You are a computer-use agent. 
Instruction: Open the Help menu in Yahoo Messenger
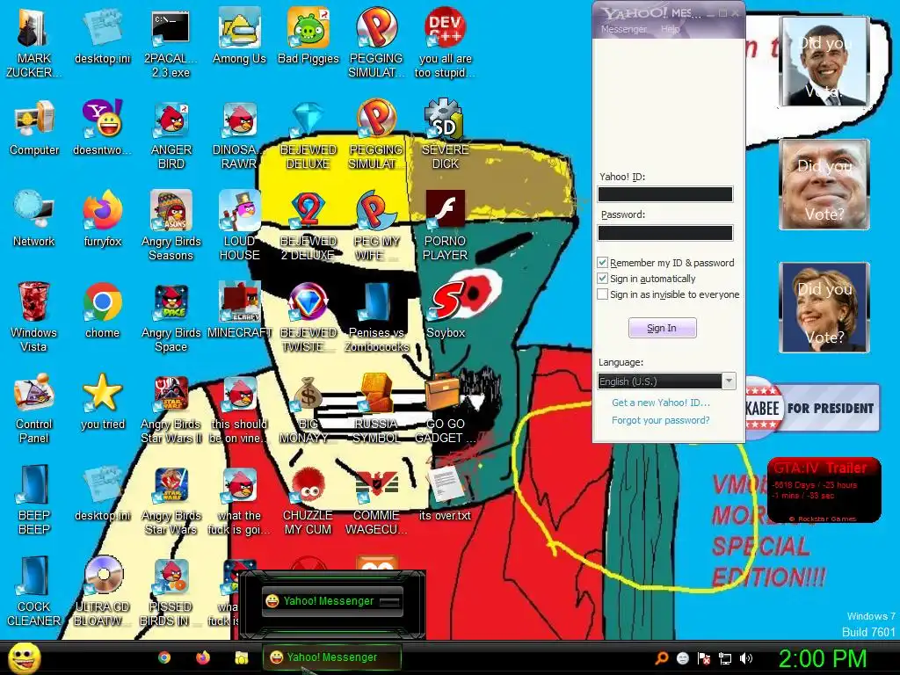coord(670,29)
